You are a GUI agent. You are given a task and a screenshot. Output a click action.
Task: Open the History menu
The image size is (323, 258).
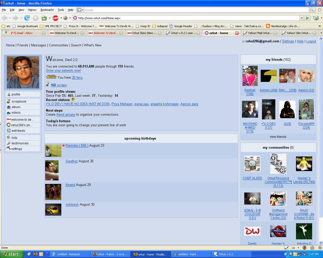32,10
